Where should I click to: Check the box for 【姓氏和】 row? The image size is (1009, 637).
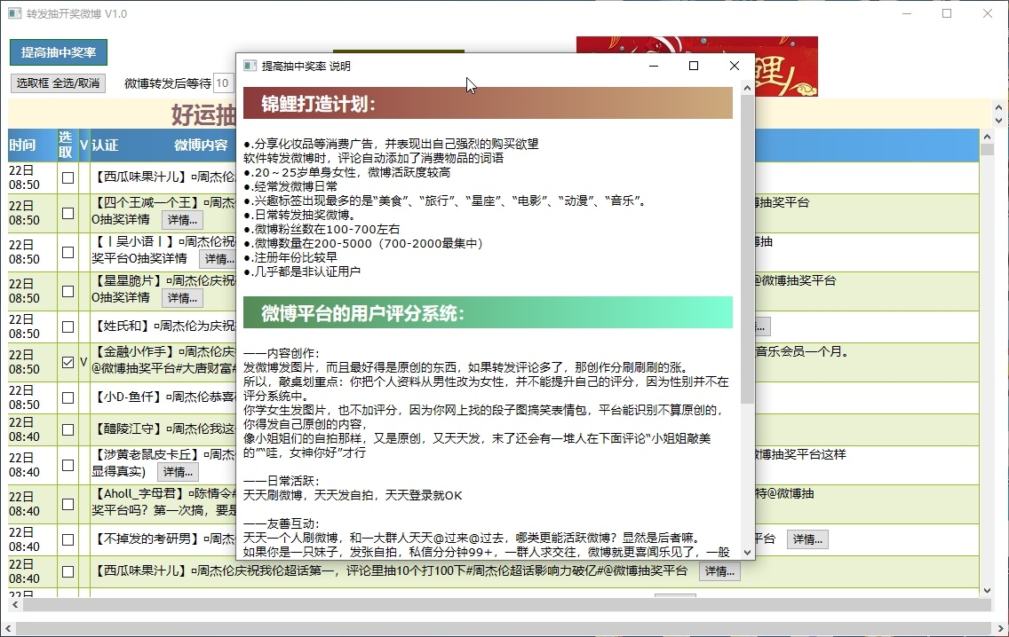(68, 326)
